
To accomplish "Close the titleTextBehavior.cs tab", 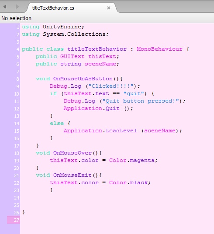I will point(109,8).
